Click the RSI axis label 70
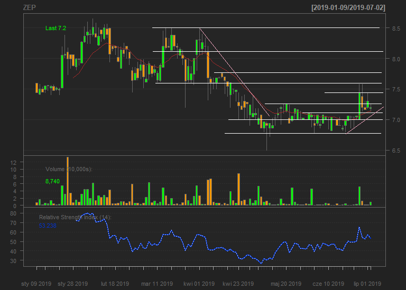The height and width of the screenshot is (290, 406). 13,223
